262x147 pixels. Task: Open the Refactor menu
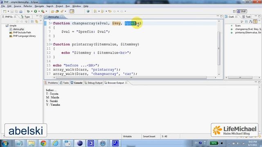[x=28, y=6]
